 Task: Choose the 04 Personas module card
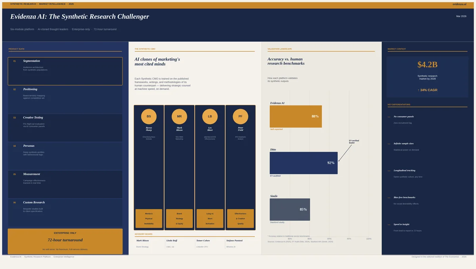[65, 156]
